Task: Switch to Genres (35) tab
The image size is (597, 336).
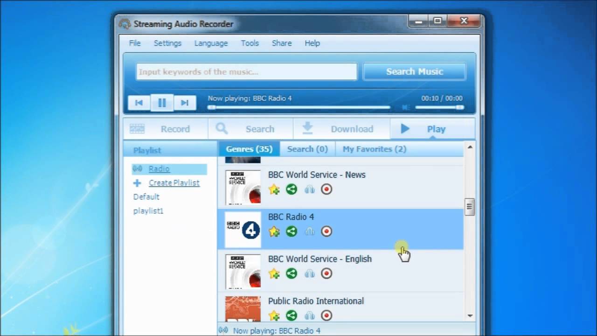Action: [249, 149]
